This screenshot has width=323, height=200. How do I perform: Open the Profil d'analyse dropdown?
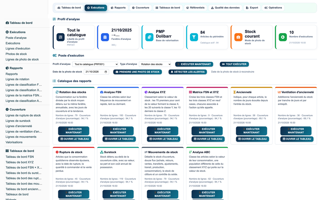click(x=96, y=64)
